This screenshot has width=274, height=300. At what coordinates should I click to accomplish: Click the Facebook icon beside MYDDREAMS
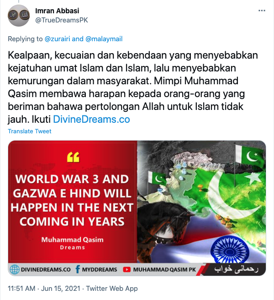[78, 269]
